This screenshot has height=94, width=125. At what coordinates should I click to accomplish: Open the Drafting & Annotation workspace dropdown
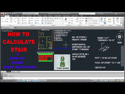tap(31, 14)
